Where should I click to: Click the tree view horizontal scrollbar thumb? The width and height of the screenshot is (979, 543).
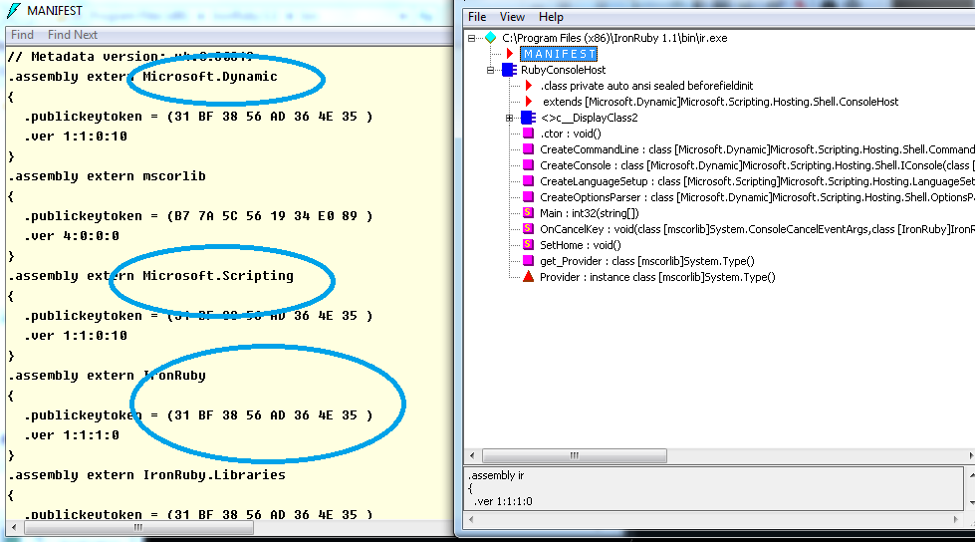point(575,455)
